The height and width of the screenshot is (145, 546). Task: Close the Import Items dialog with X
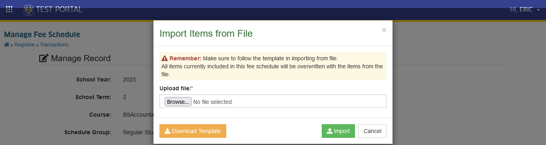coord(384,30)
